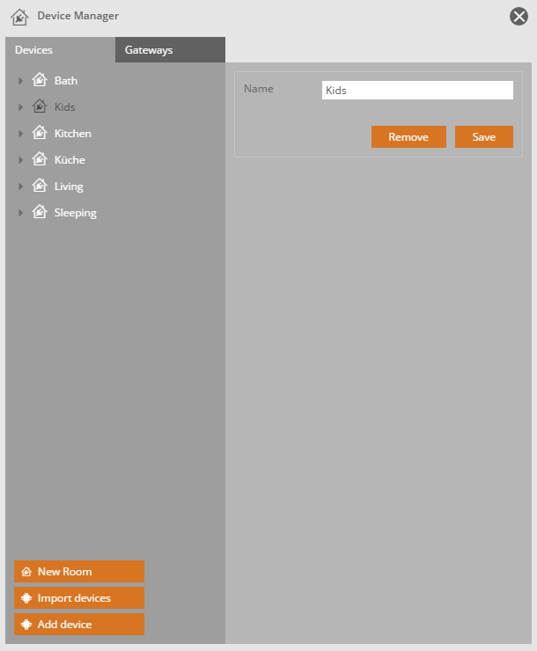Expand the Kids room arrow
This screenshot has width=537, height=651.
click(20, 107)
